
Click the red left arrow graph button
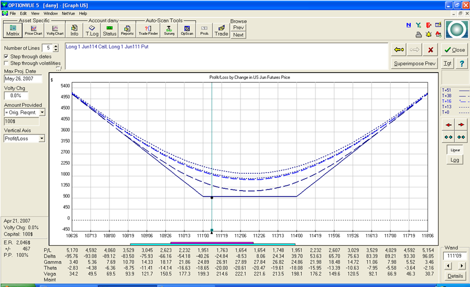449,125
